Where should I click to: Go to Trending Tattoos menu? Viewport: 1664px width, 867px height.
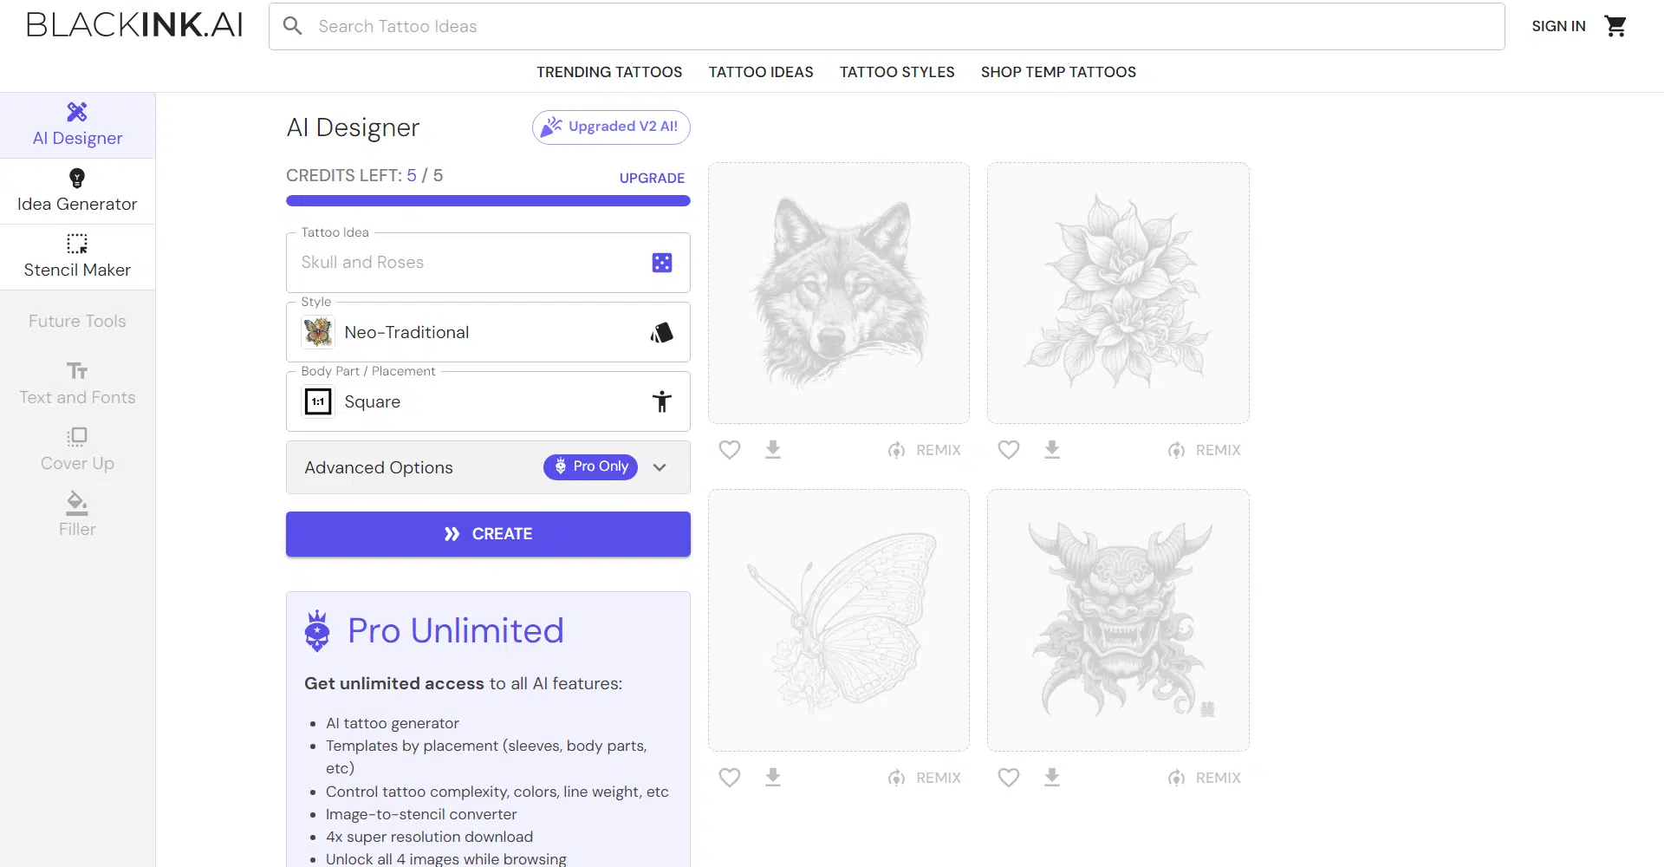(x=608, y=72)
